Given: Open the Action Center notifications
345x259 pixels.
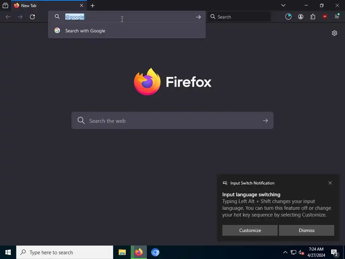Looking at the screenshot, I should (x=335, y=253).
